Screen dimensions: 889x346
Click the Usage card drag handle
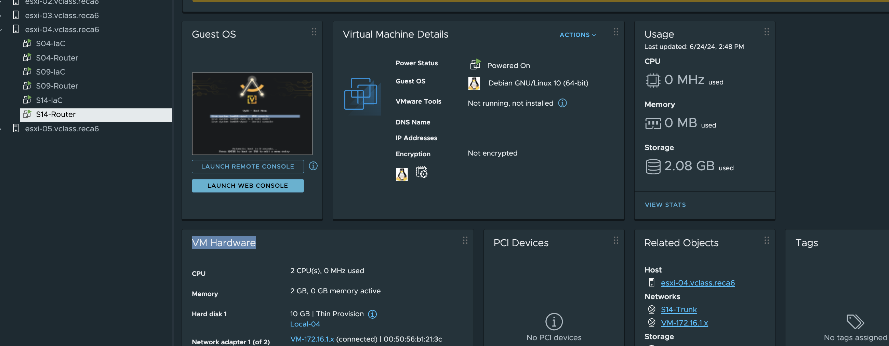[x=767, y=32]
